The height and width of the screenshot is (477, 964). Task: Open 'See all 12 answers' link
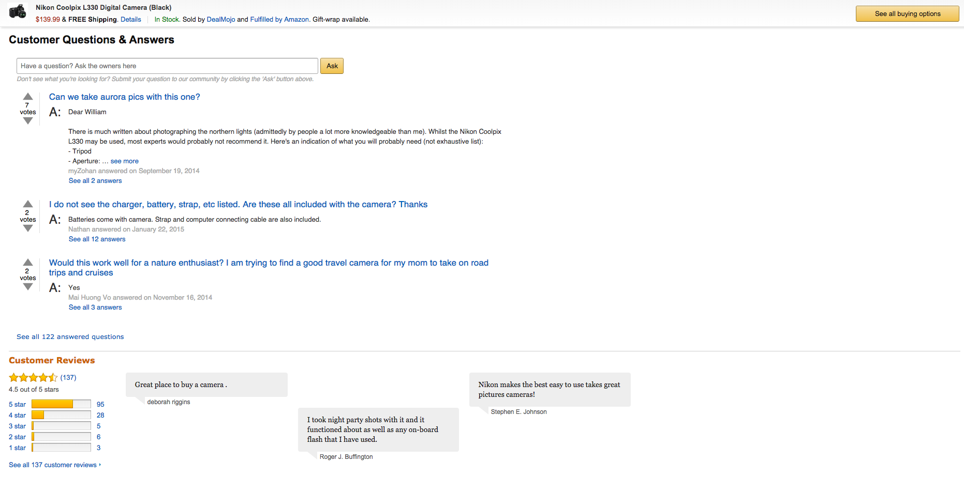coord(97,239)
